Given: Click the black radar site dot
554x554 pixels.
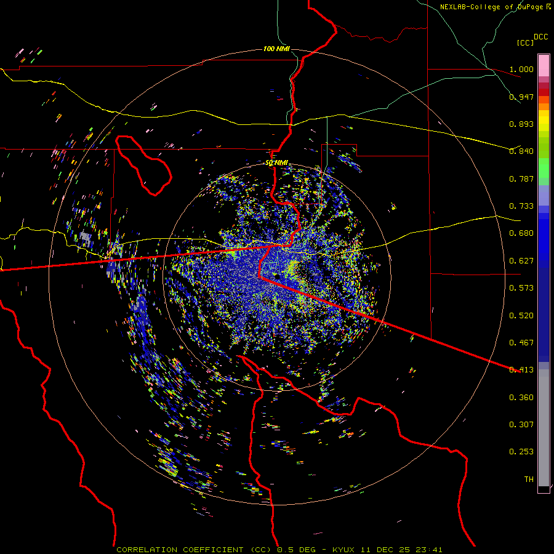Looking at the screenshot, I should pos(278,276).
